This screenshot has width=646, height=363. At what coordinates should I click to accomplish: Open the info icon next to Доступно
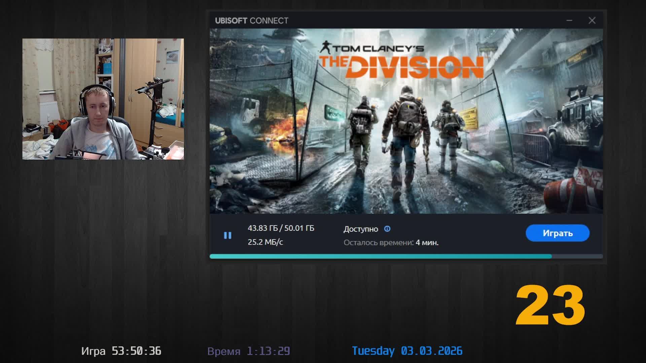[387, 229]
